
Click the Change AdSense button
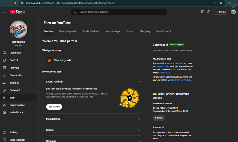coord(159,118)
